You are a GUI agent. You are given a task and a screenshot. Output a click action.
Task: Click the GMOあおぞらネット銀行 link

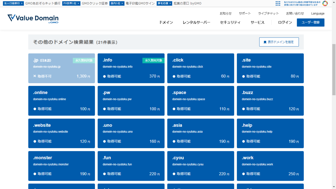click(43, 4)
